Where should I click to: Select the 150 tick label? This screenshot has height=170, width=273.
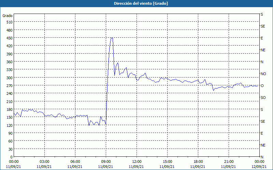click(x=10, y=117)
